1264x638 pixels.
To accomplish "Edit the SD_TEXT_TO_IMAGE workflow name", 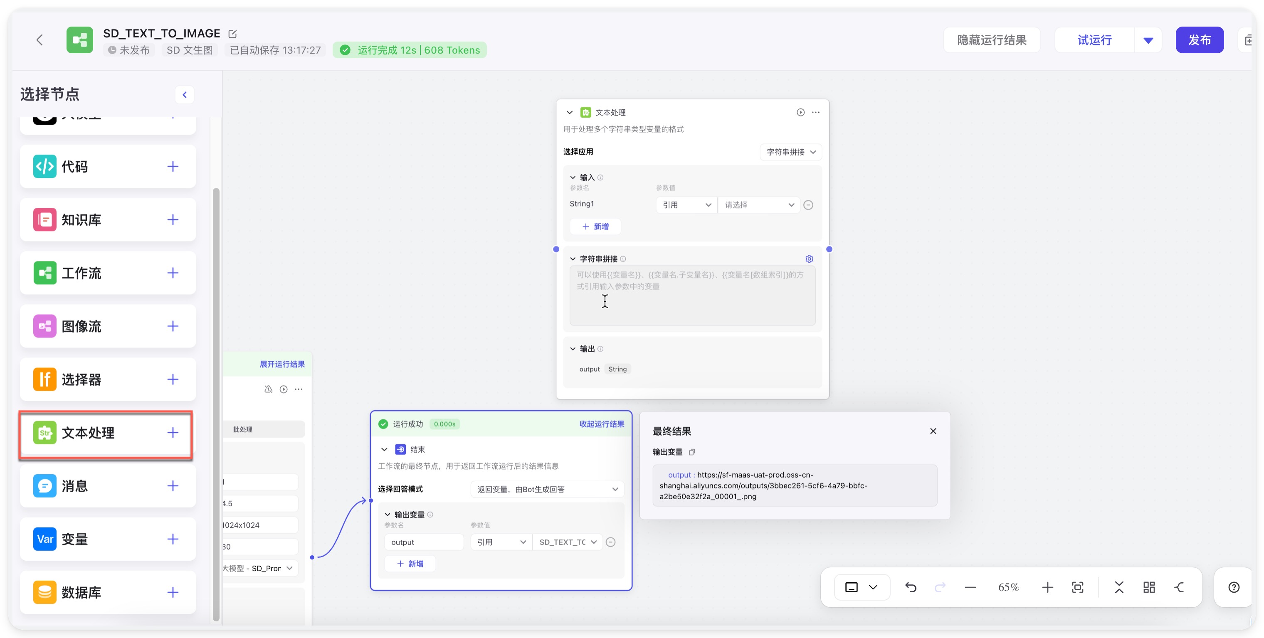I will coord(232,34).
